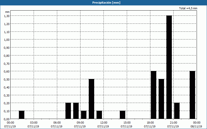The width and height of the screenshot is (207, 129).
Task: Click the 0,10 bar between 01:00 and 02:00
Action: pyautogui.click(x=22, y=115)
